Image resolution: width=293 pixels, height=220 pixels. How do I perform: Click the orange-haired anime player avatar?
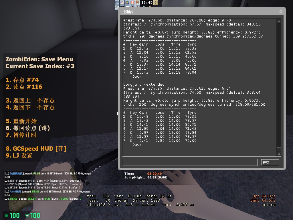point(137,3)
